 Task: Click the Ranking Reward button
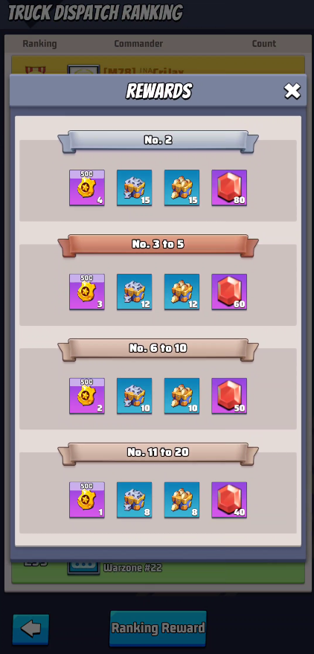pos(158,628)
